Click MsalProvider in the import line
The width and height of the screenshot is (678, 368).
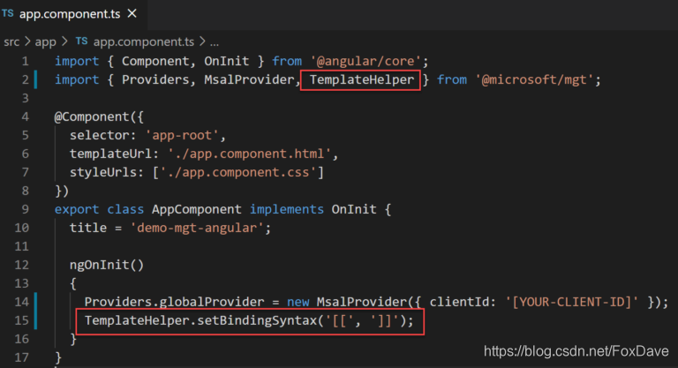point(249,79)
